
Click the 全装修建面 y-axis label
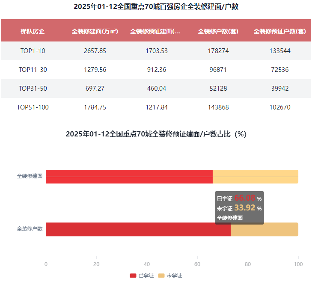[30, 176]
